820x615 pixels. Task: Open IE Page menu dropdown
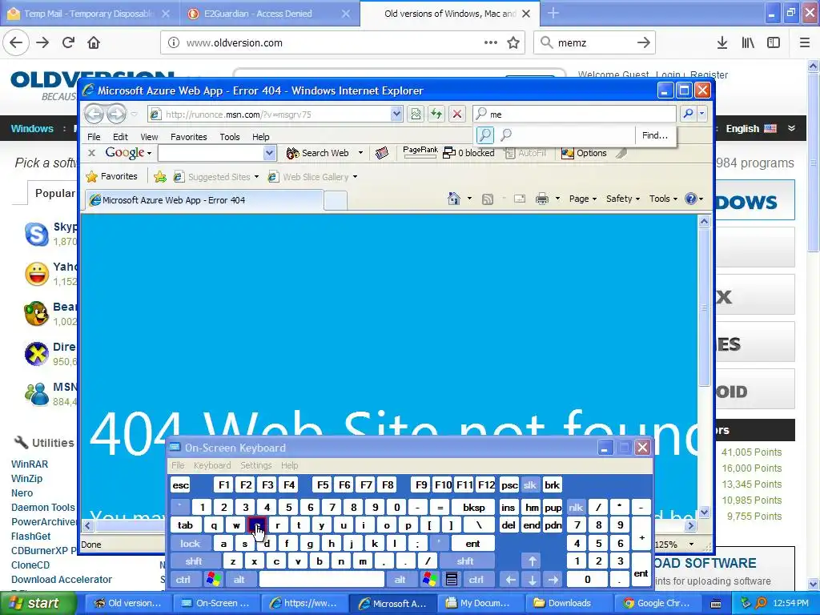583,199
